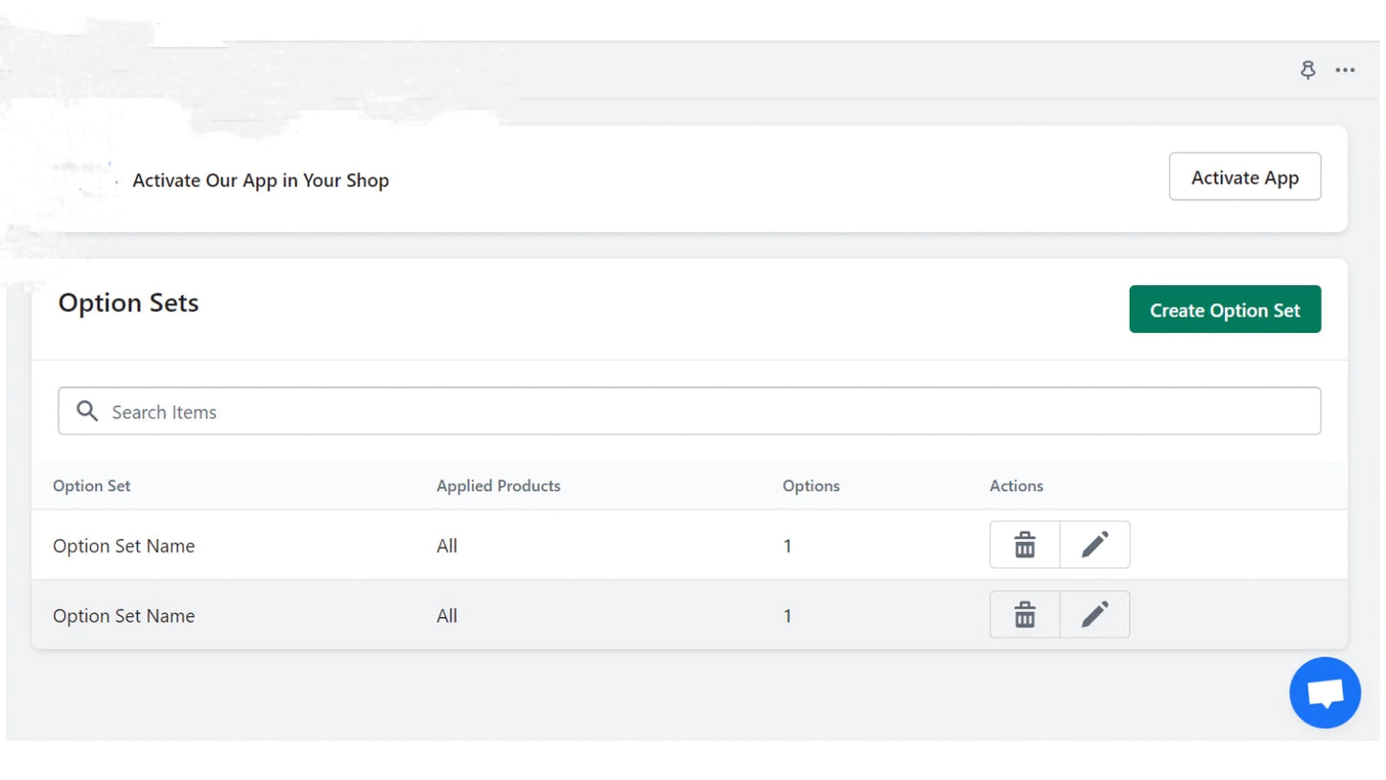Screen dimensions: 1386x780
Task: Open the blue live chat bubble
Action: 1325,693
